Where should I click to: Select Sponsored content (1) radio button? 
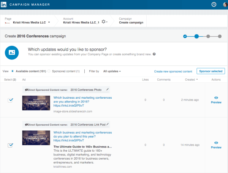tap(49, 71)
